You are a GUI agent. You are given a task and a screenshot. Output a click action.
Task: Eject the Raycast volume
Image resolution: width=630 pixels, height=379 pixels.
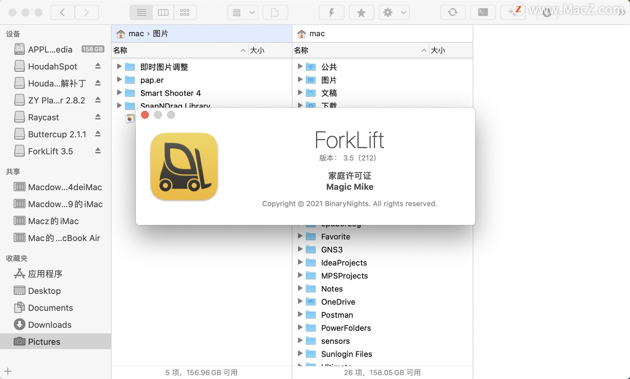(x=98, y=117)
